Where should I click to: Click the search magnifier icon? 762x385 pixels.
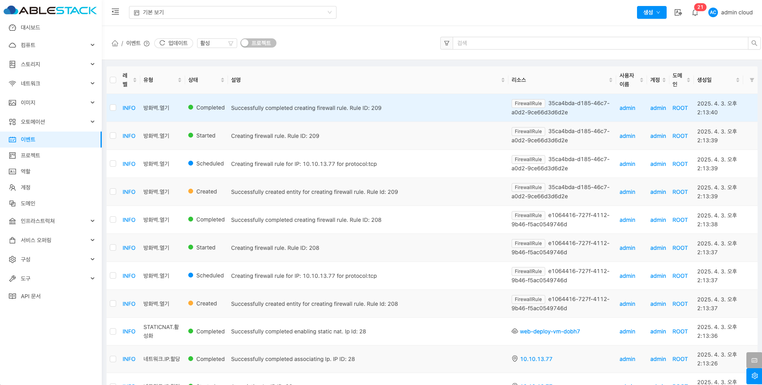(x=754, y=43)
